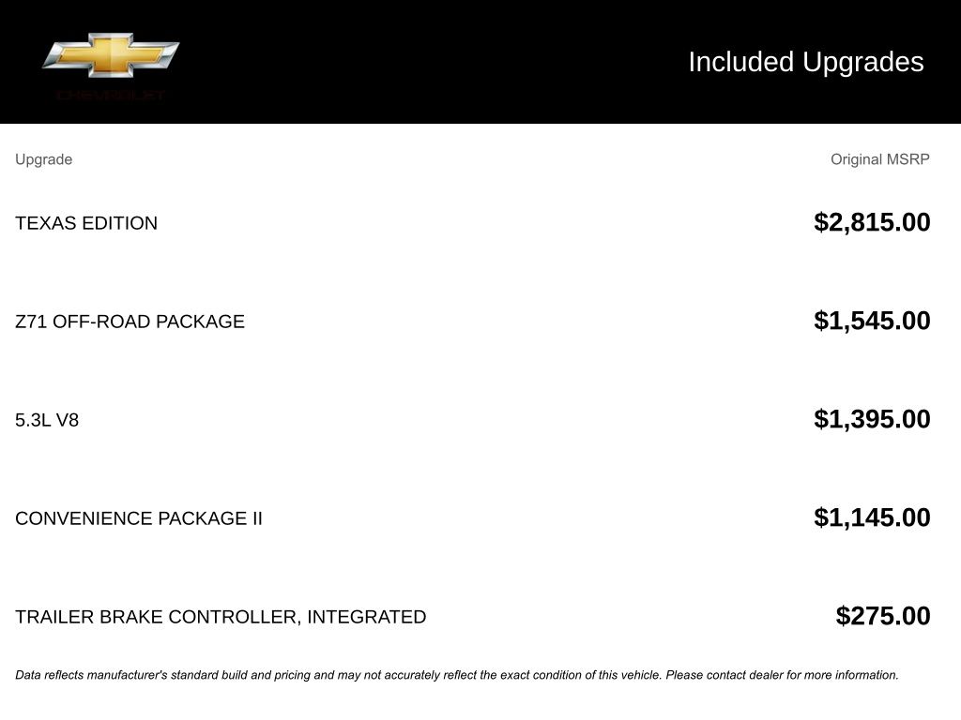Image resolution: width=961 pixels, height=720 pixels.
Task: Click the $2,815.00 price
Action: [x=872, y=222]
